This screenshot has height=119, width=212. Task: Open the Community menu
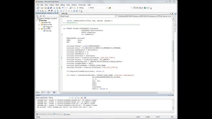point(82,5)
